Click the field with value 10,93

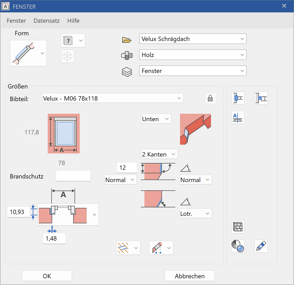(18, 212)
